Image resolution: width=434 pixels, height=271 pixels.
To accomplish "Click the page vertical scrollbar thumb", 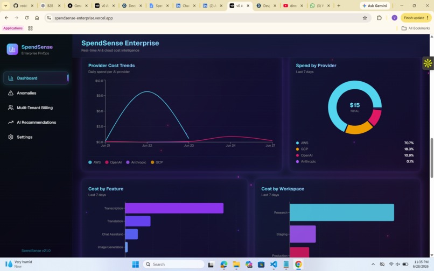I will point(431,158).
